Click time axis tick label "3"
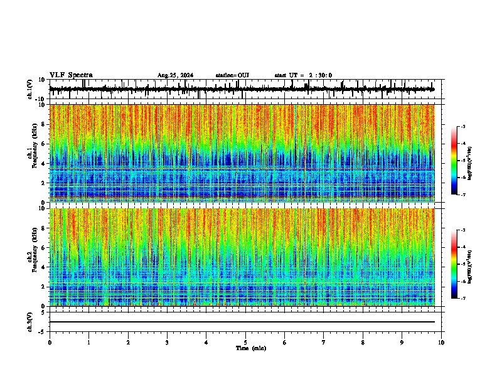 click(167, 342)
